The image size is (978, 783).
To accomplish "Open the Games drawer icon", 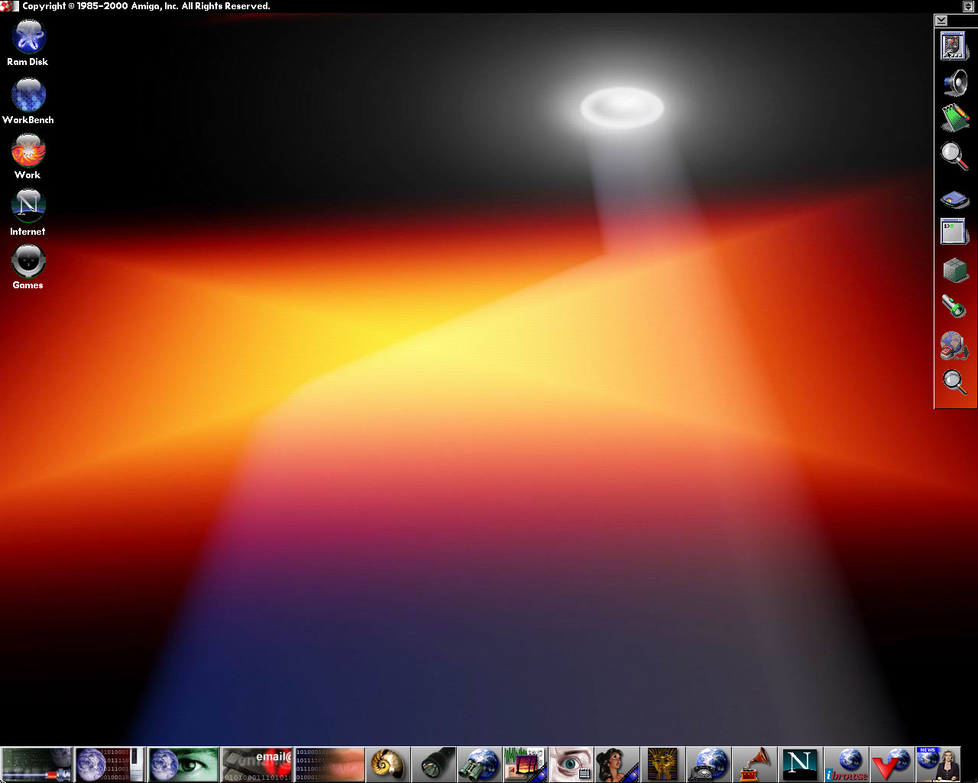I will click(x=28, y=262).
